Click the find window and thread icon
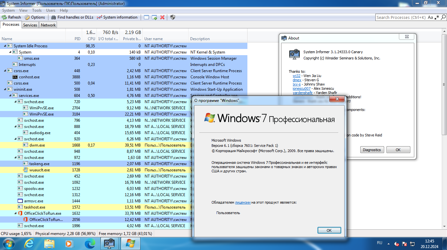The height and width of the screenshot is (250, 447). click(154, 17)
